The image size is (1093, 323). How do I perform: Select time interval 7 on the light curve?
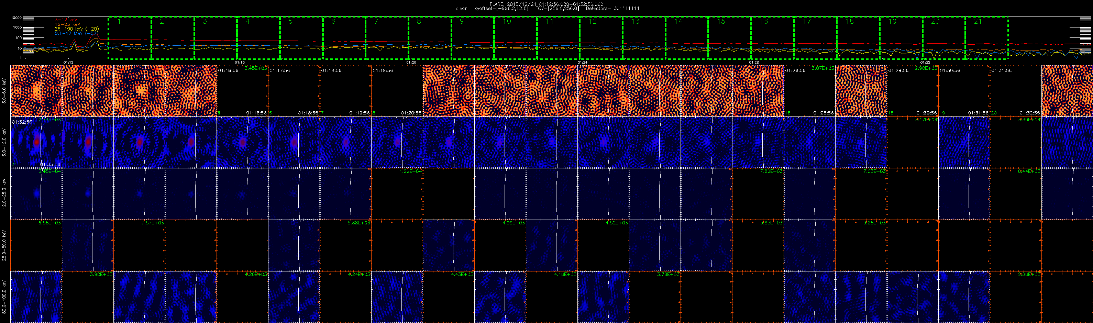387,38
